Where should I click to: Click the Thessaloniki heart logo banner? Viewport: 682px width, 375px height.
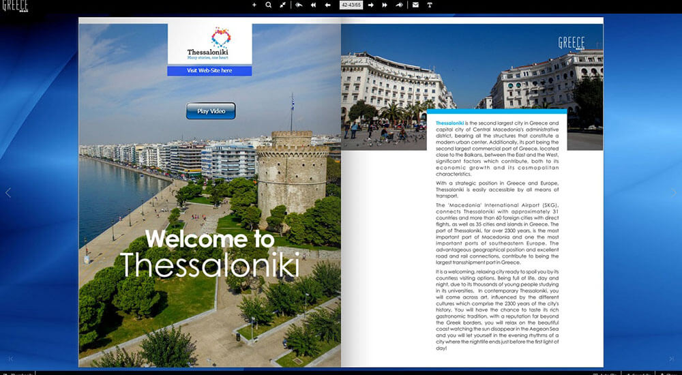(209, 44)
